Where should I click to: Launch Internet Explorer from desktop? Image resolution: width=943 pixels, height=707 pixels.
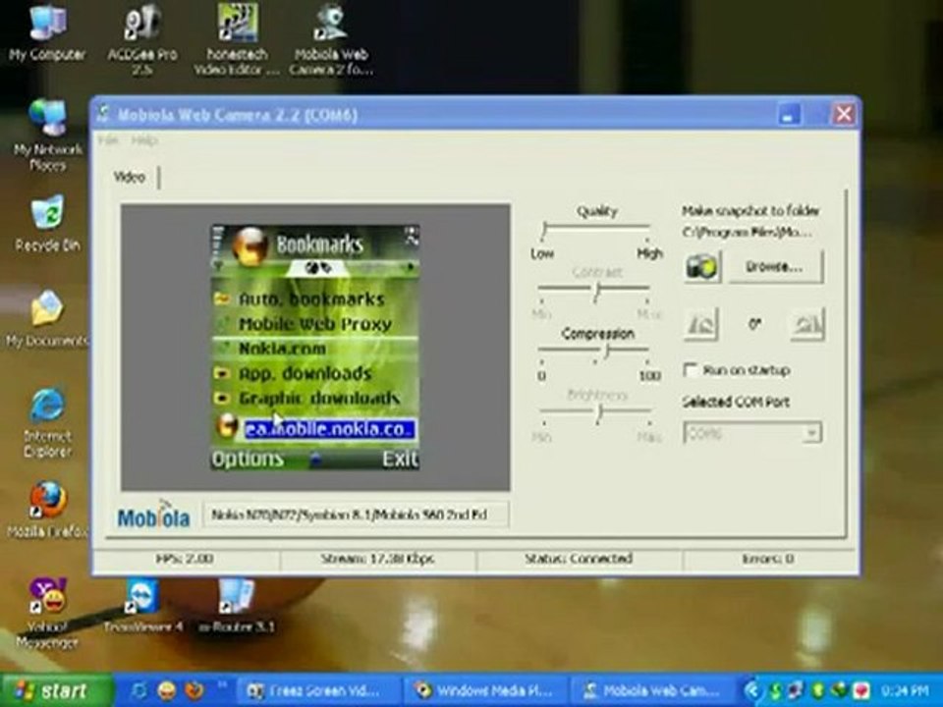pyautogui.click(x=47, y=423)
